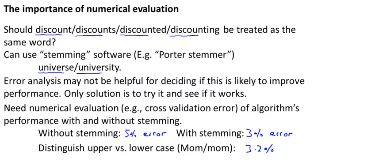Screen dimensions: 375x162
Task: Click the slide title 'The importance of numerical evaluation'
Action: coord(91,9)
